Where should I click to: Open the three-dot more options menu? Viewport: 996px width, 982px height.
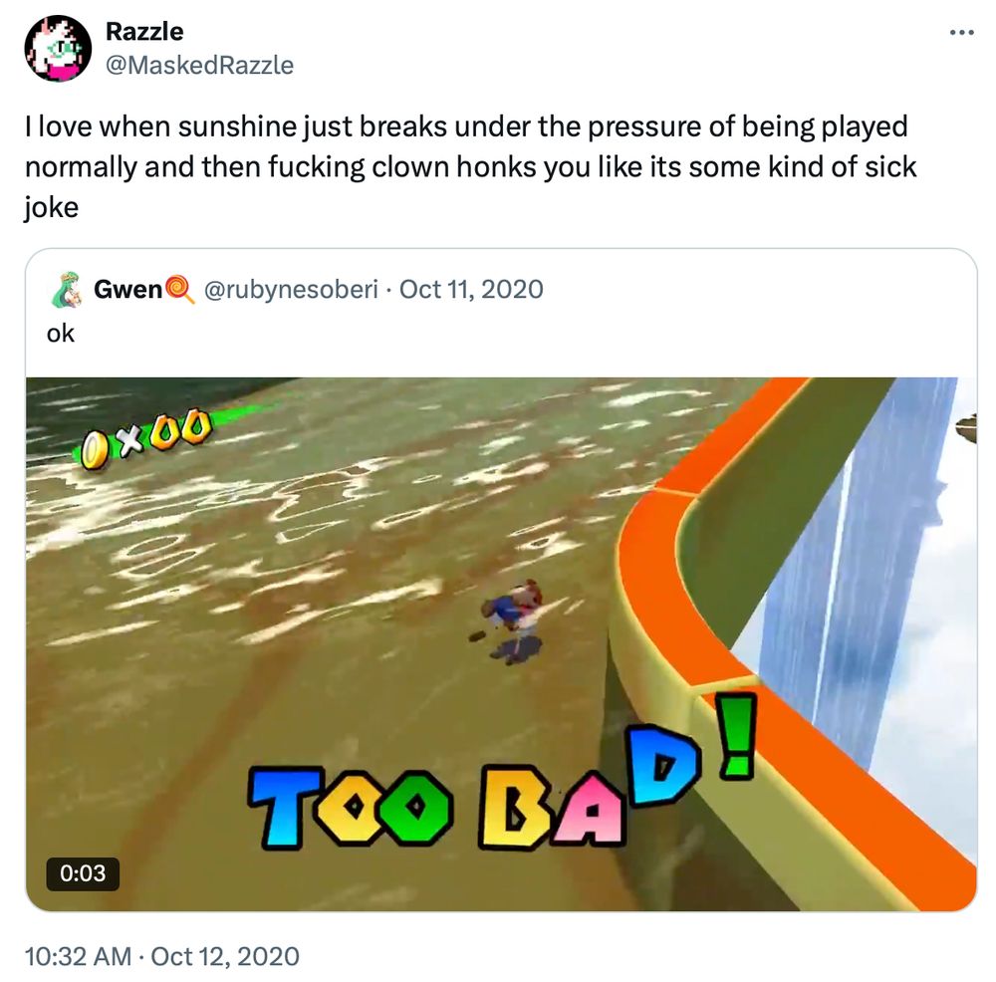pos(962,33)
